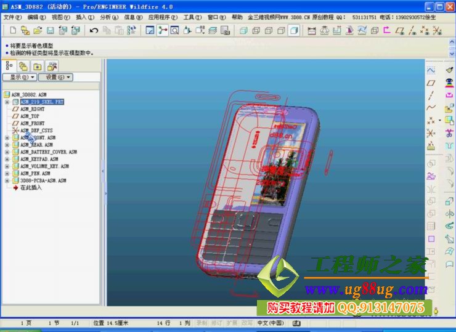Screen dimensions: 456x332
Task: Select the Boundary Blend surface icon
Action: [449, 251]
